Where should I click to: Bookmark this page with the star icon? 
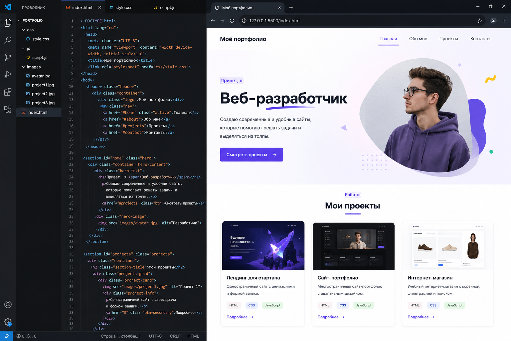tap(480, 21)
